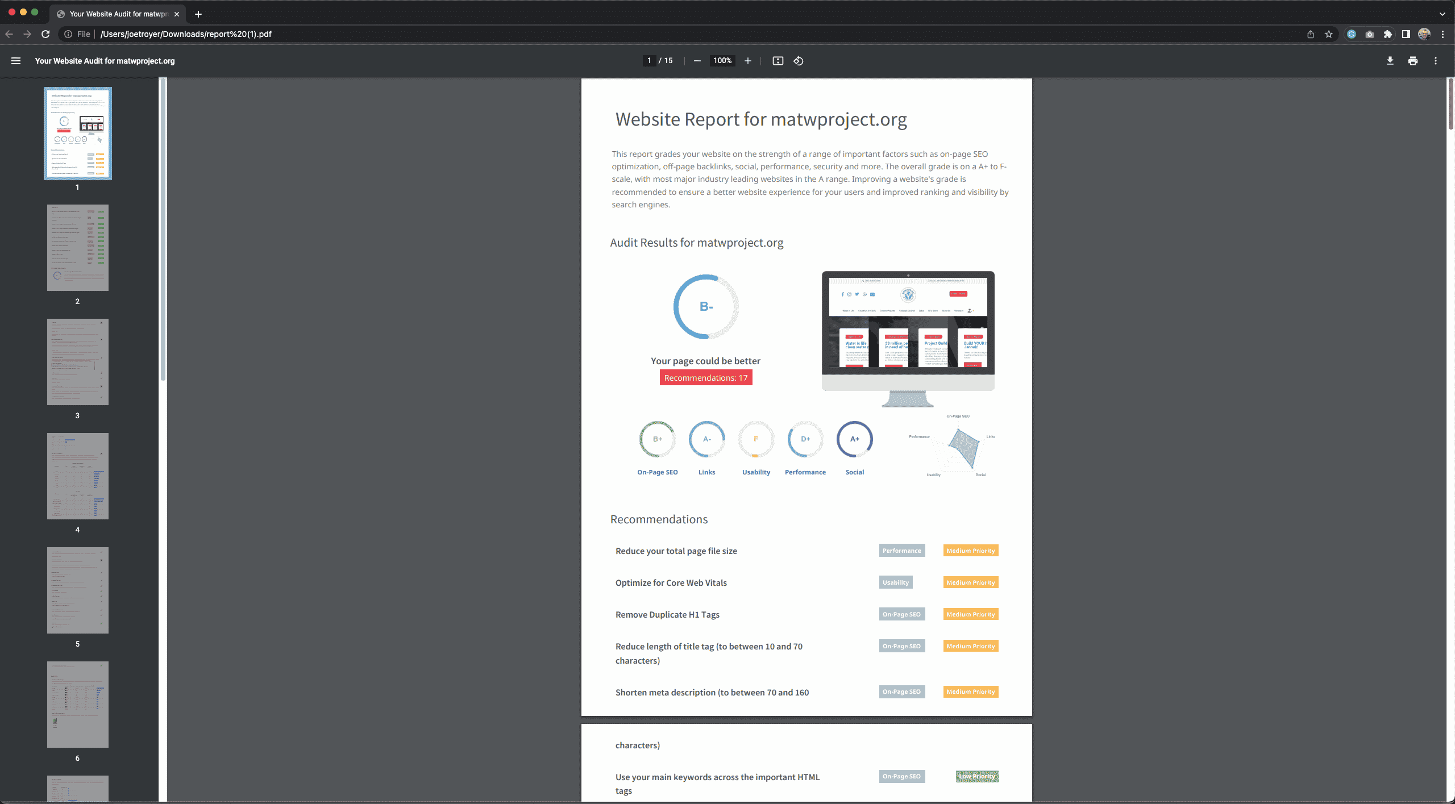Select the Your Website Audit tab
Image resolution: width=1455 pixels, height=804 pixels.
click(118, 14)
